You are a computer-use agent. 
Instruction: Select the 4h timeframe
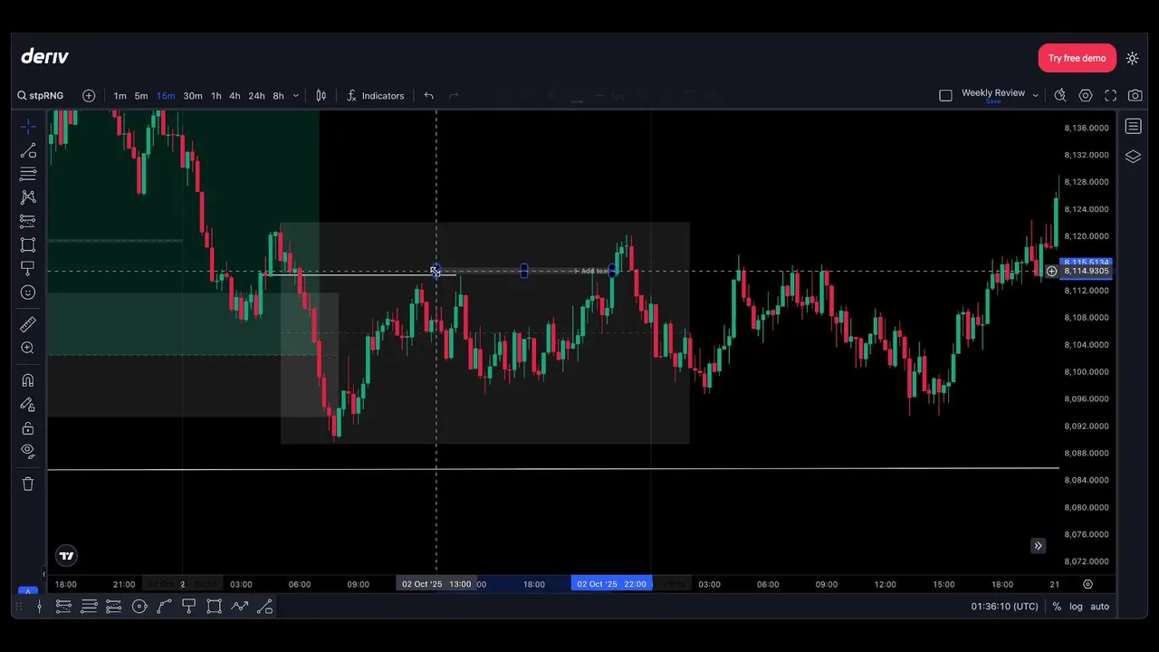(235, 96)
